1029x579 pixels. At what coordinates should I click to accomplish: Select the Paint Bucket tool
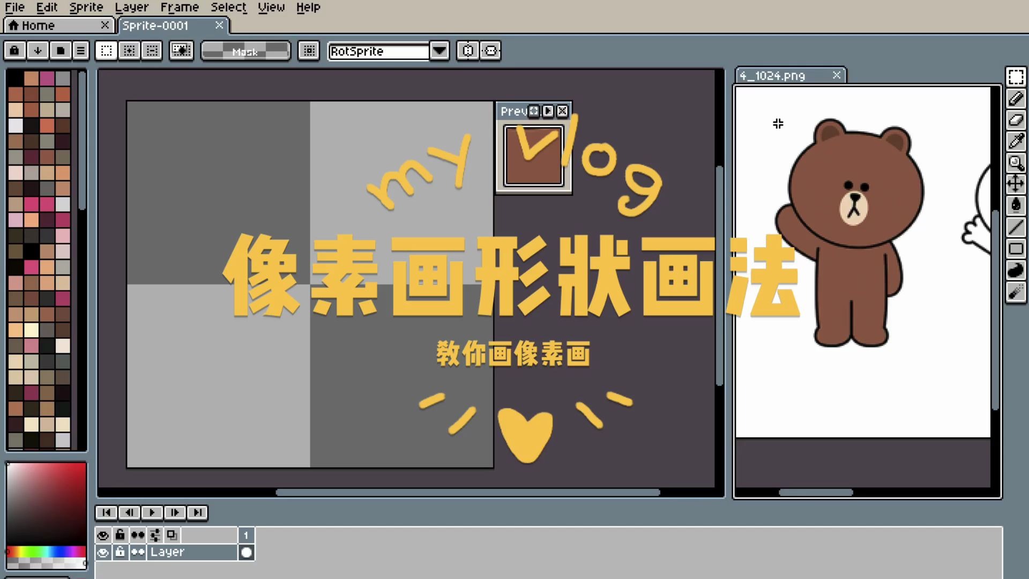pyautogui.click(x=1016, y=206)
